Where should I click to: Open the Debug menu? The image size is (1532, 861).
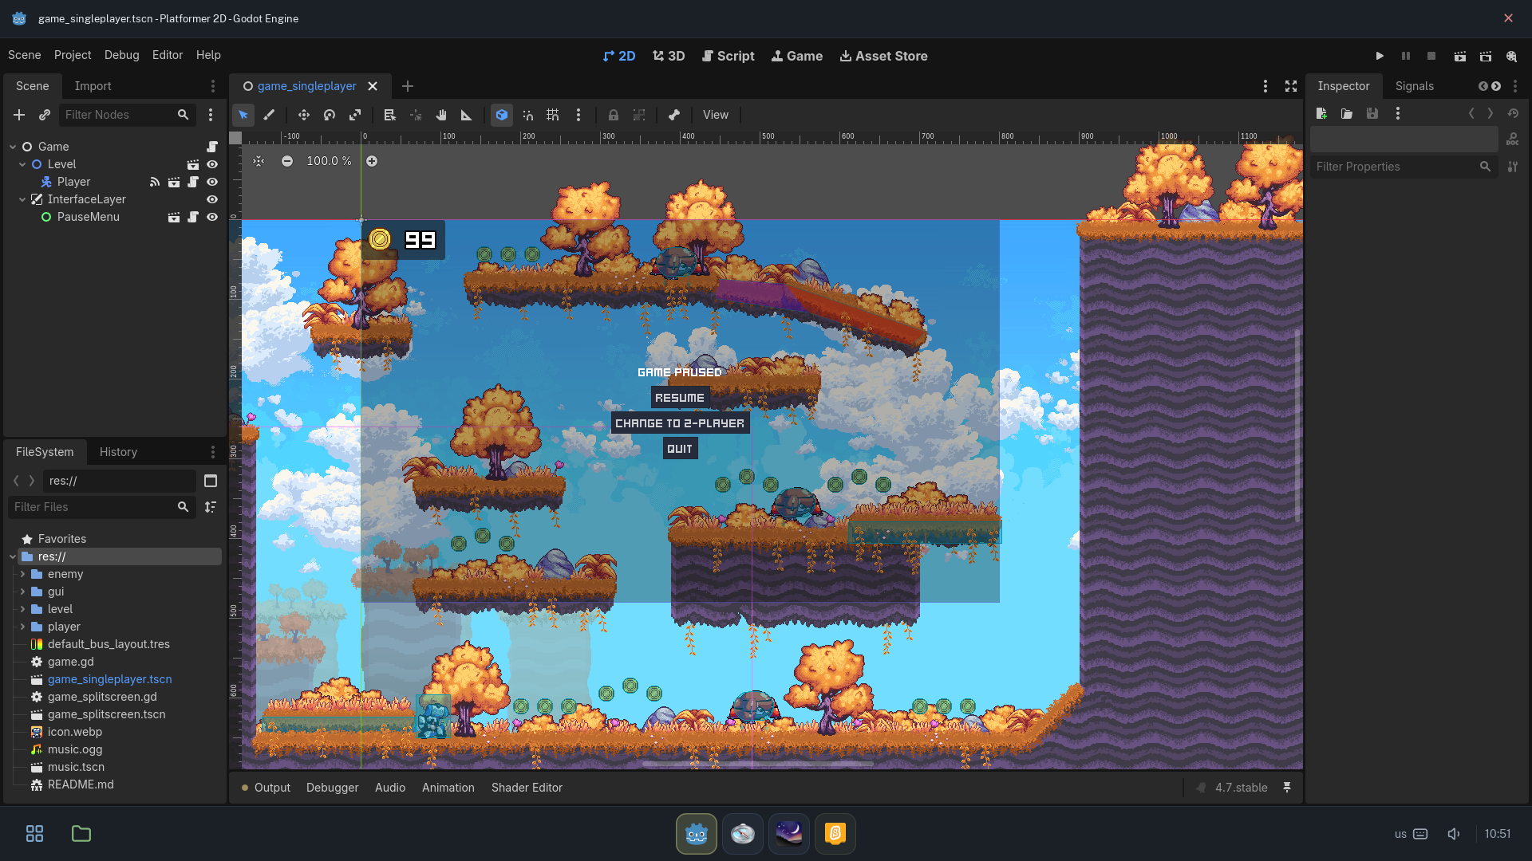(121, 55)
